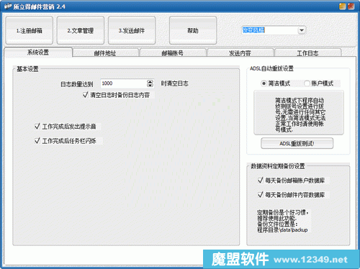The height and width of the screenshot is (269, 360).
Task: Switch to the 邮箱账号 tab
Action: point(173,53)
